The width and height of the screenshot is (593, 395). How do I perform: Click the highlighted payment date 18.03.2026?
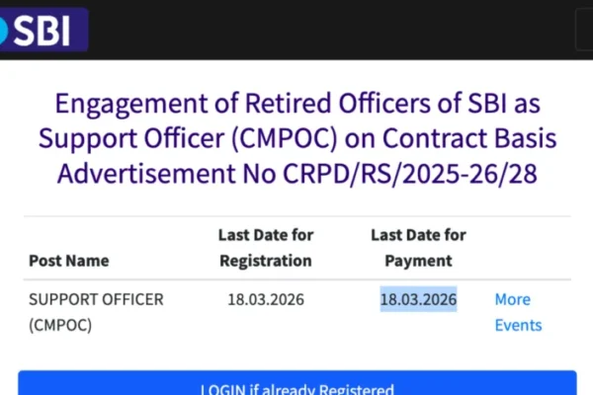418,299
